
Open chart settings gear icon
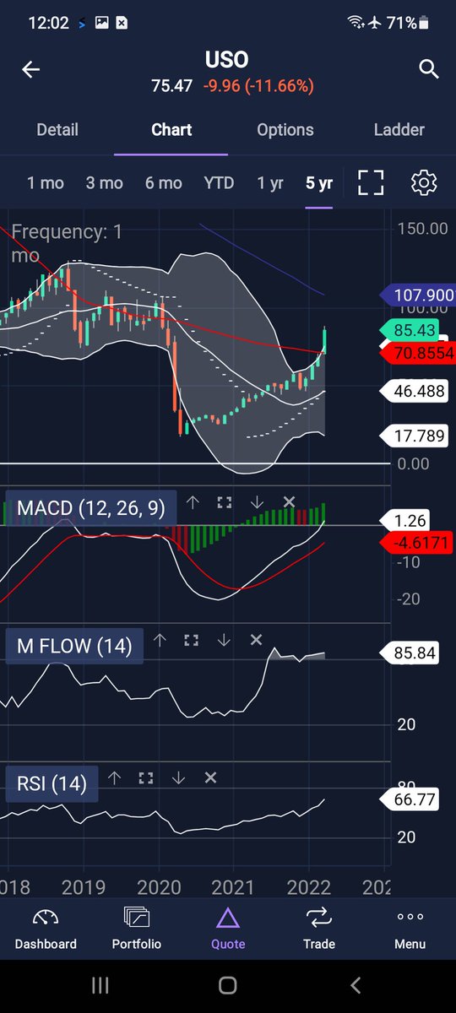click(423, 182)
